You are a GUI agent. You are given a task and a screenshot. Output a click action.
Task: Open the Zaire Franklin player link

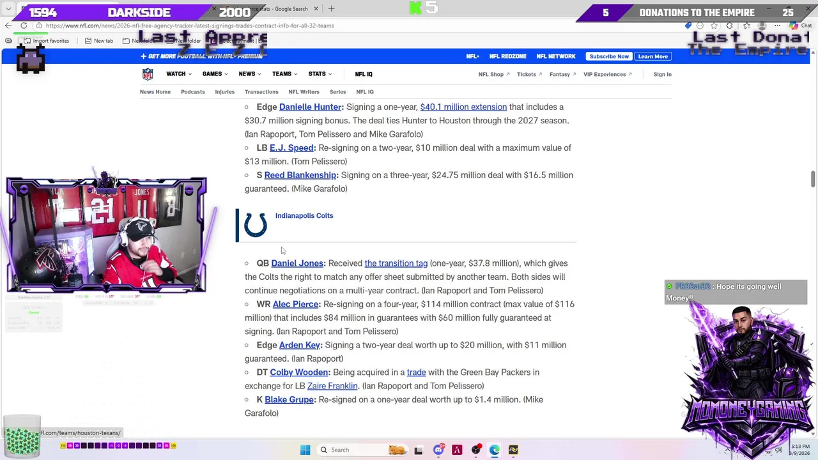(x=332, y=386)
